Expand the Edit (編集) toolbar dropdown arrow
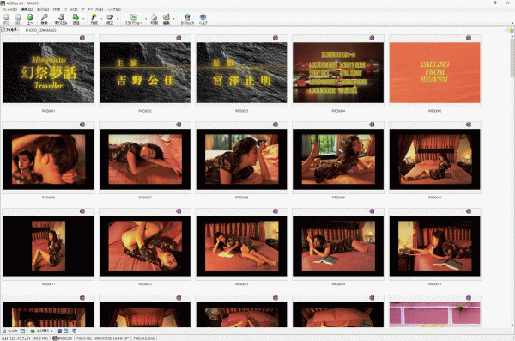This screenshot has width=515, height=341. click(x=173, y=18)
